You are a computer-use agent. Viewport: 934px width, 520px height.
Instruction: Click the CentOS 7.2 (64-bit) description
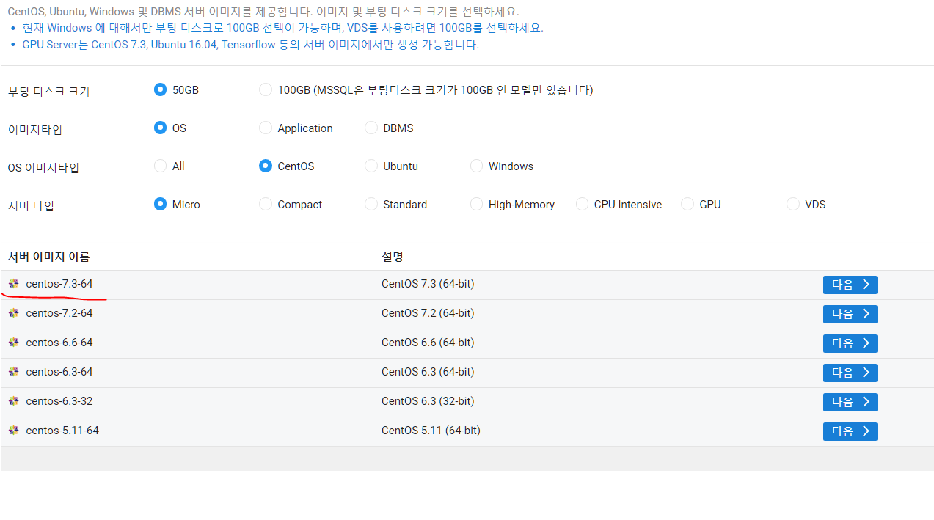pos(428,313)
